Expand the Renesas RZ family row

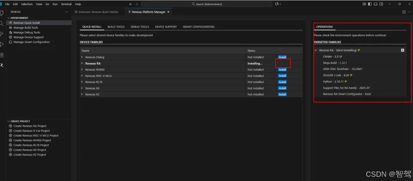82,94
